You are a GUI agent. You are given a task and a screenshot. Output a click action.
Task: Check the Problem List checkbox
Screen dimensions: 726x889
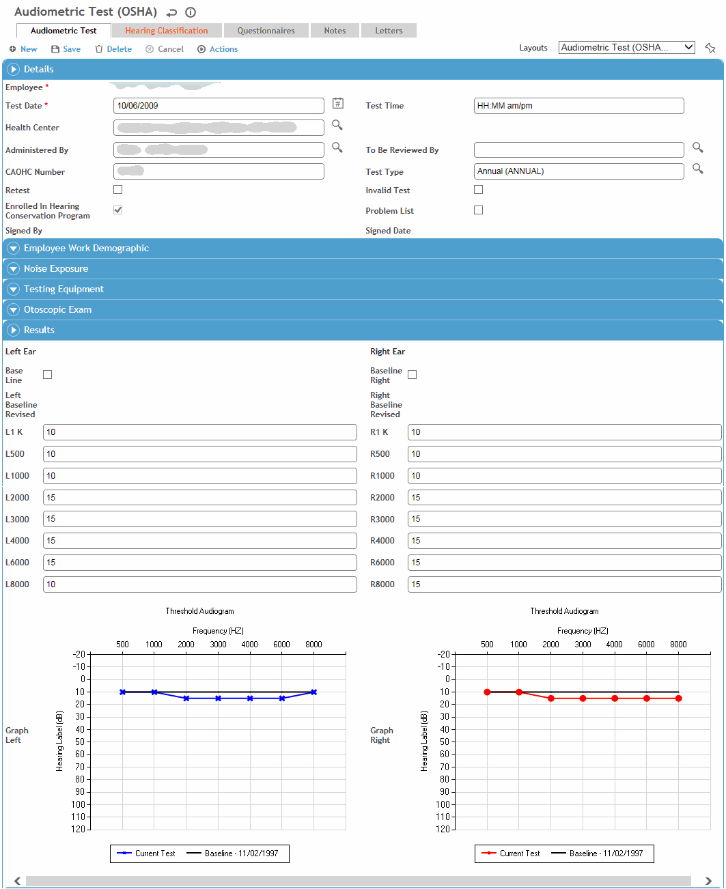[478, 210]
